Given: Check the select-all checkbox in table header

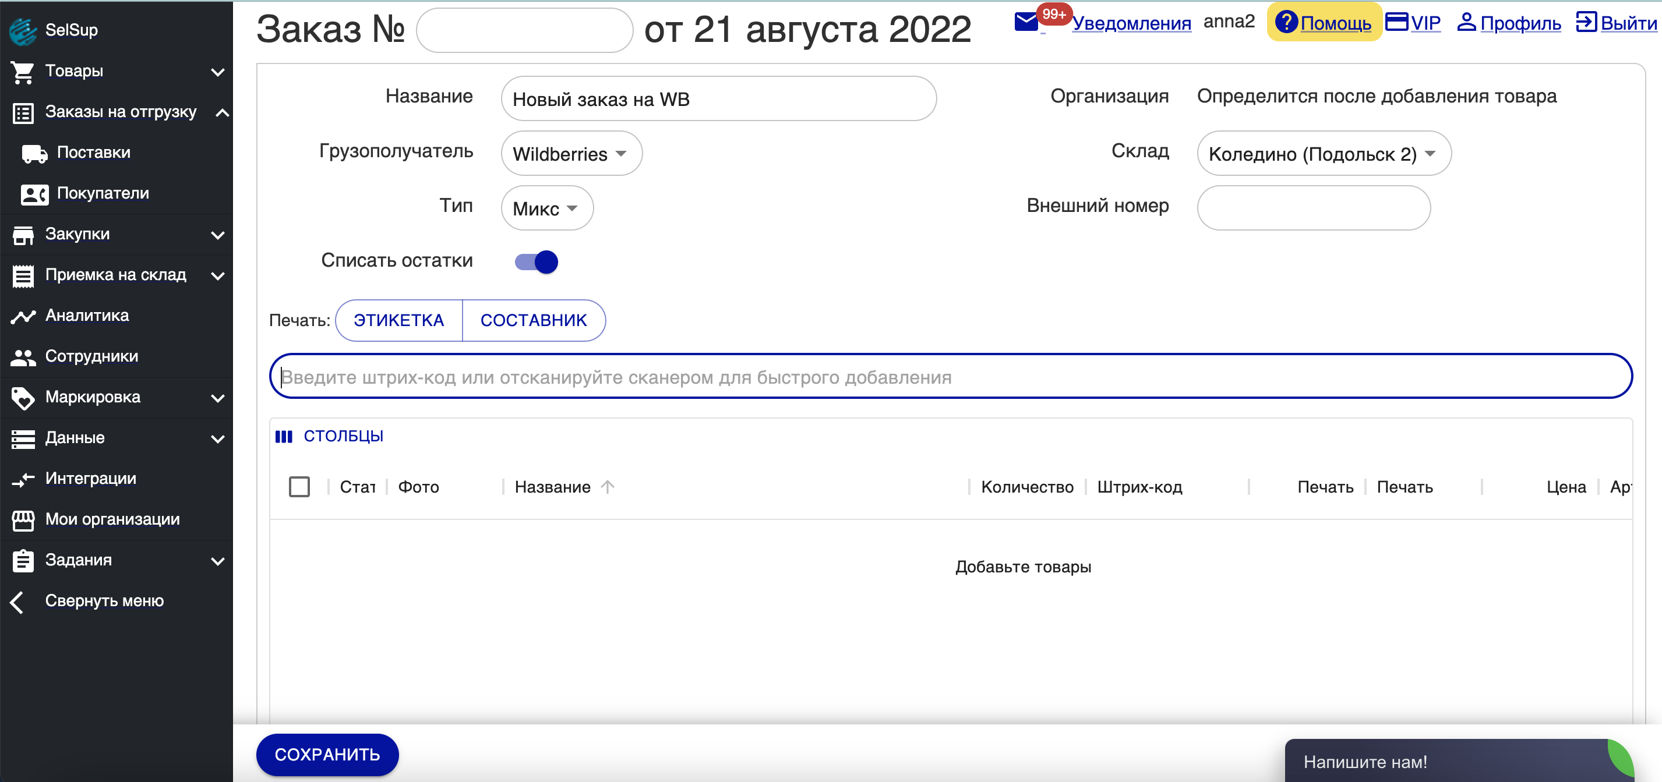Looking at the screenshot, I should click(x=299, y=487).
